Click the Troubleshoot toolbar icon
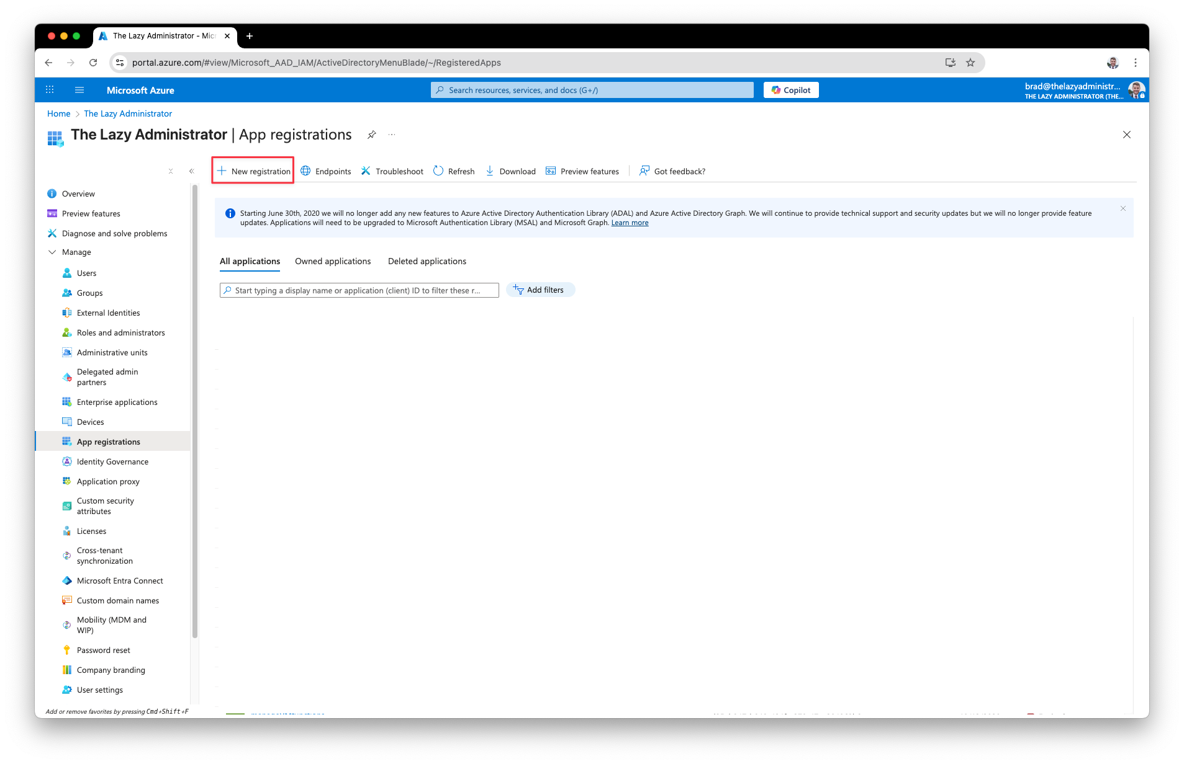The image size is (1184, 764). pos(366,171)
